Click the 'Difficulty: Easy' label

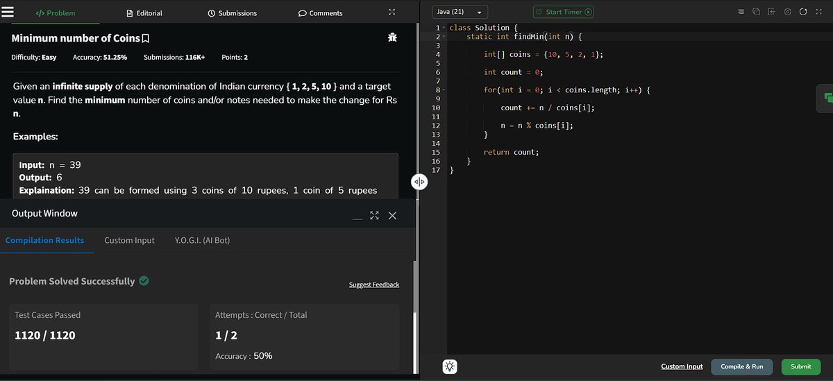[34, 57]
